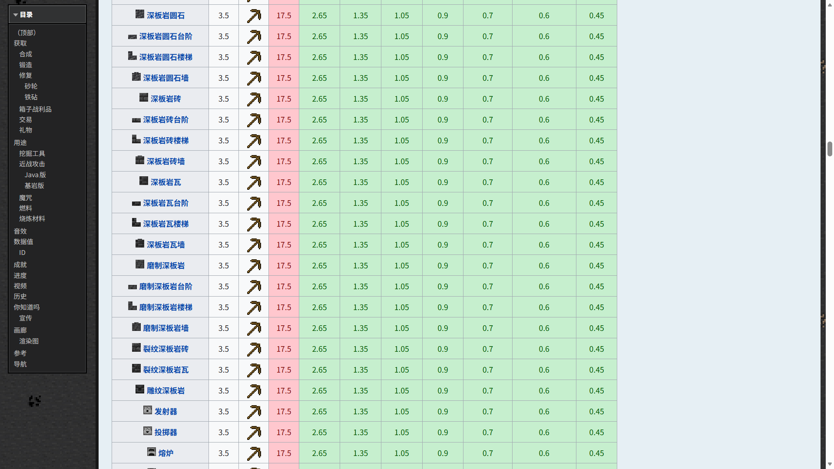Click the slab icon beside 磨制深板岩台阶
The width and height of the screenshot is (834, 469).
coord(132,287)
